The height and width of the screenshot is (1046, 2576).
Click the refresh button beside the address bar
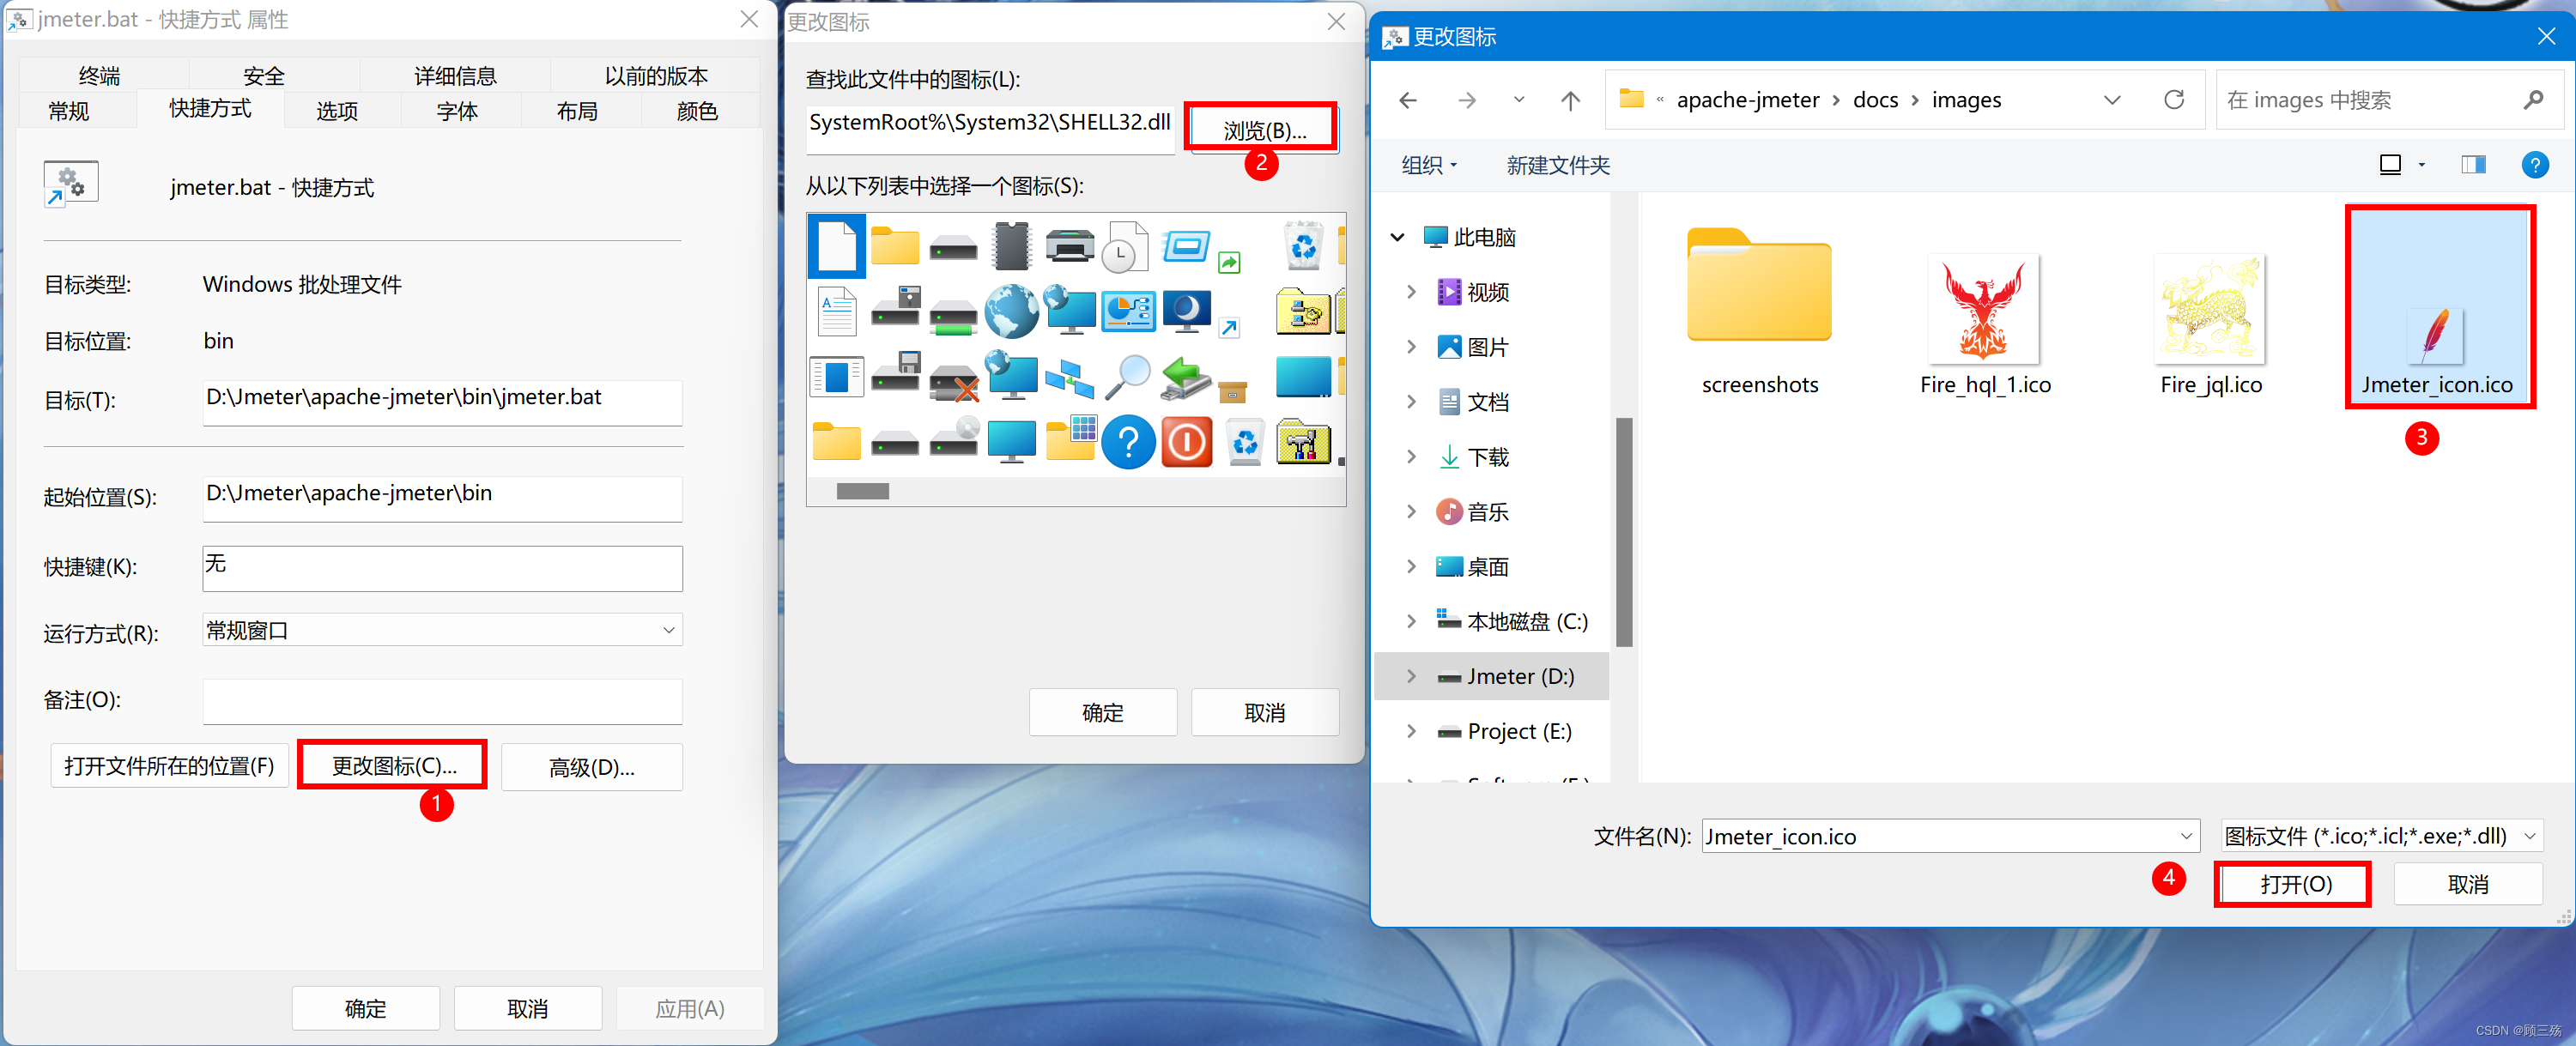pyautogui.click(x=2173, y=100)
